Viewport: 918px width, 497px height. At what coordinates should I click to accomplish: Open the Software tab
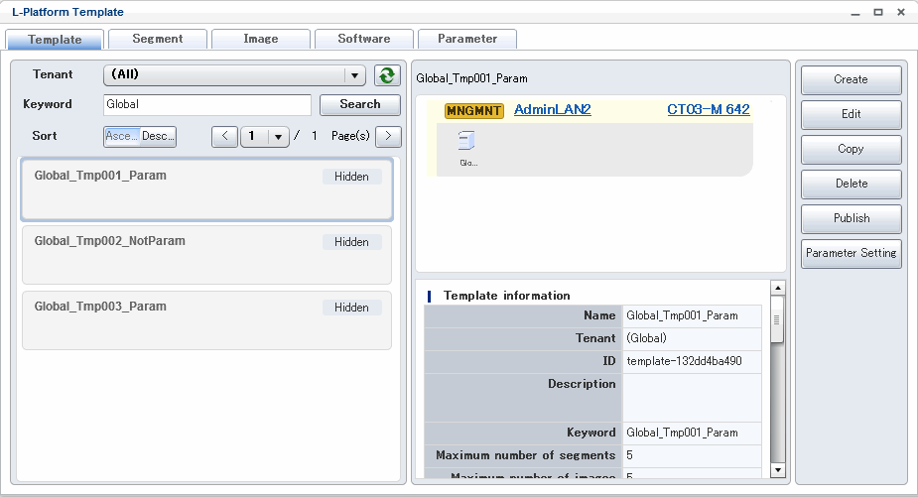coord(363,39)
